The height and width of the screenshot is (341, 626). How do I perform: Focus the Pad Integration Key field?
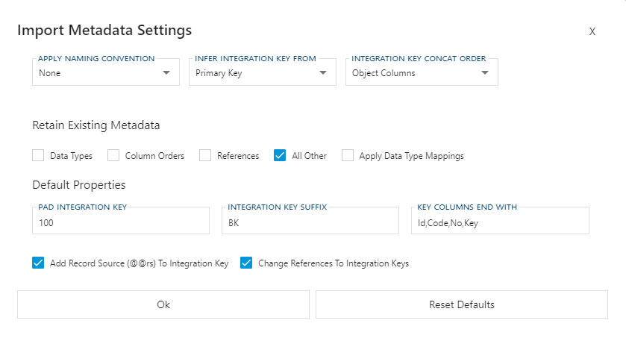tap(121, 222)
